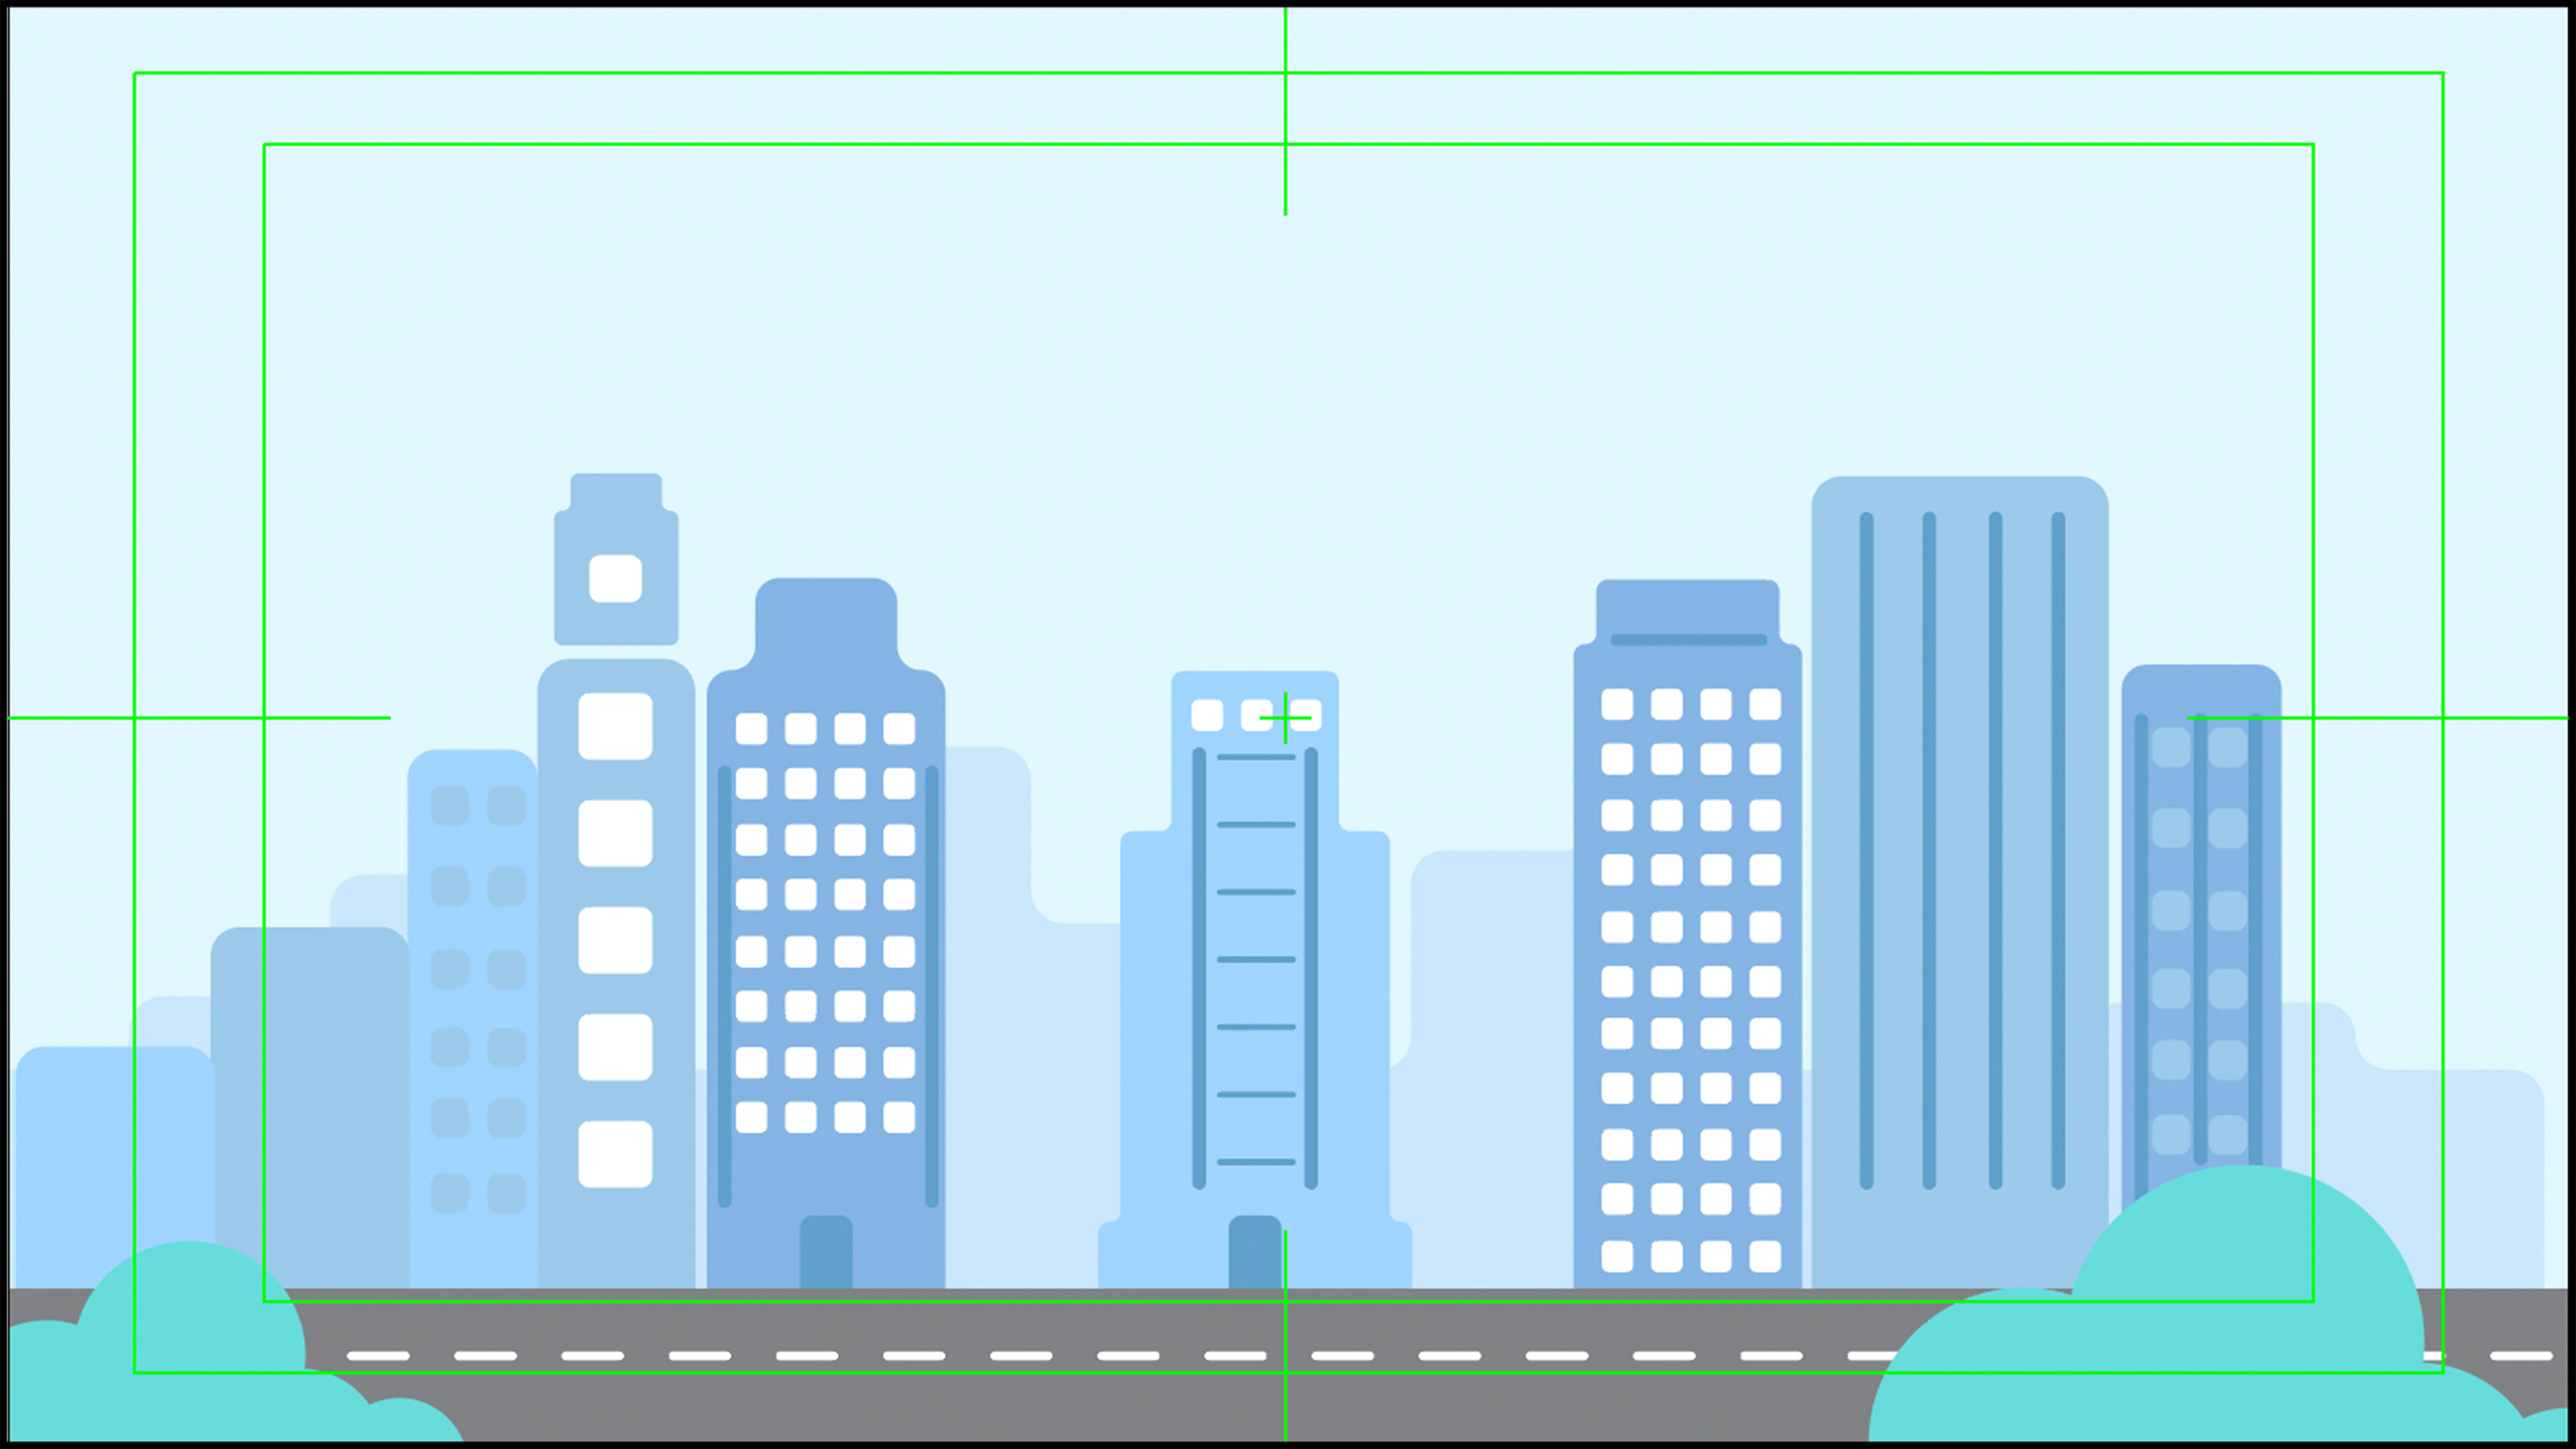The width and height of the screenshot is (2576, 1449).
Task: Click the topmost large window of the five-window tower
Action: (615, 726)
